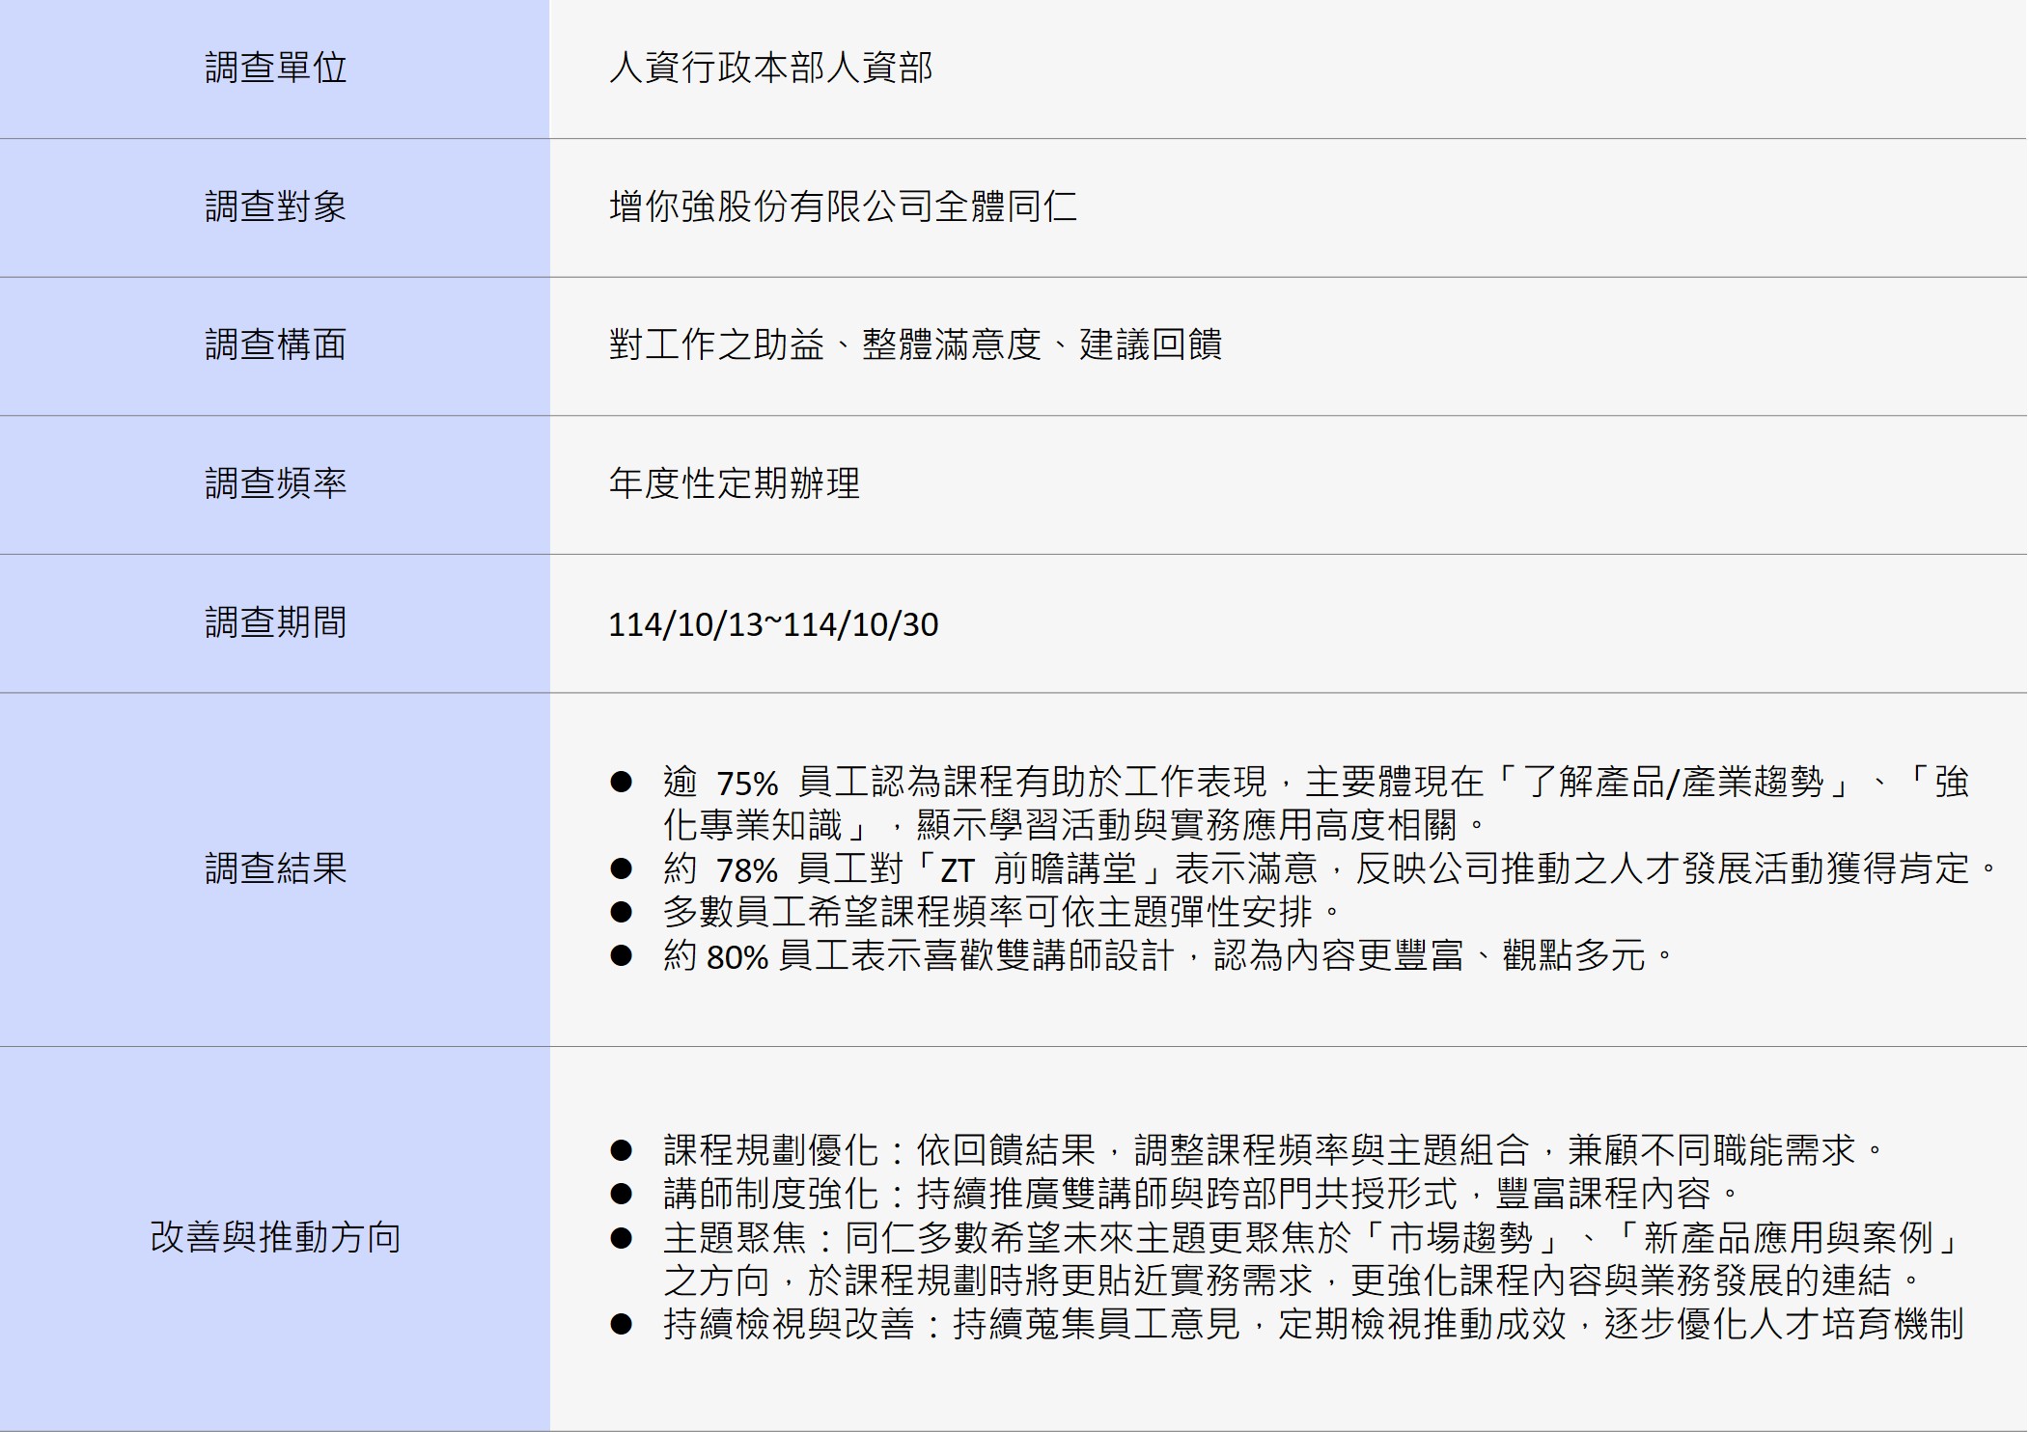The height and width of the screenshot is (1432, 2029).
Task: Click the bullet before 課程規劃優化
Action: point(621,1150)
